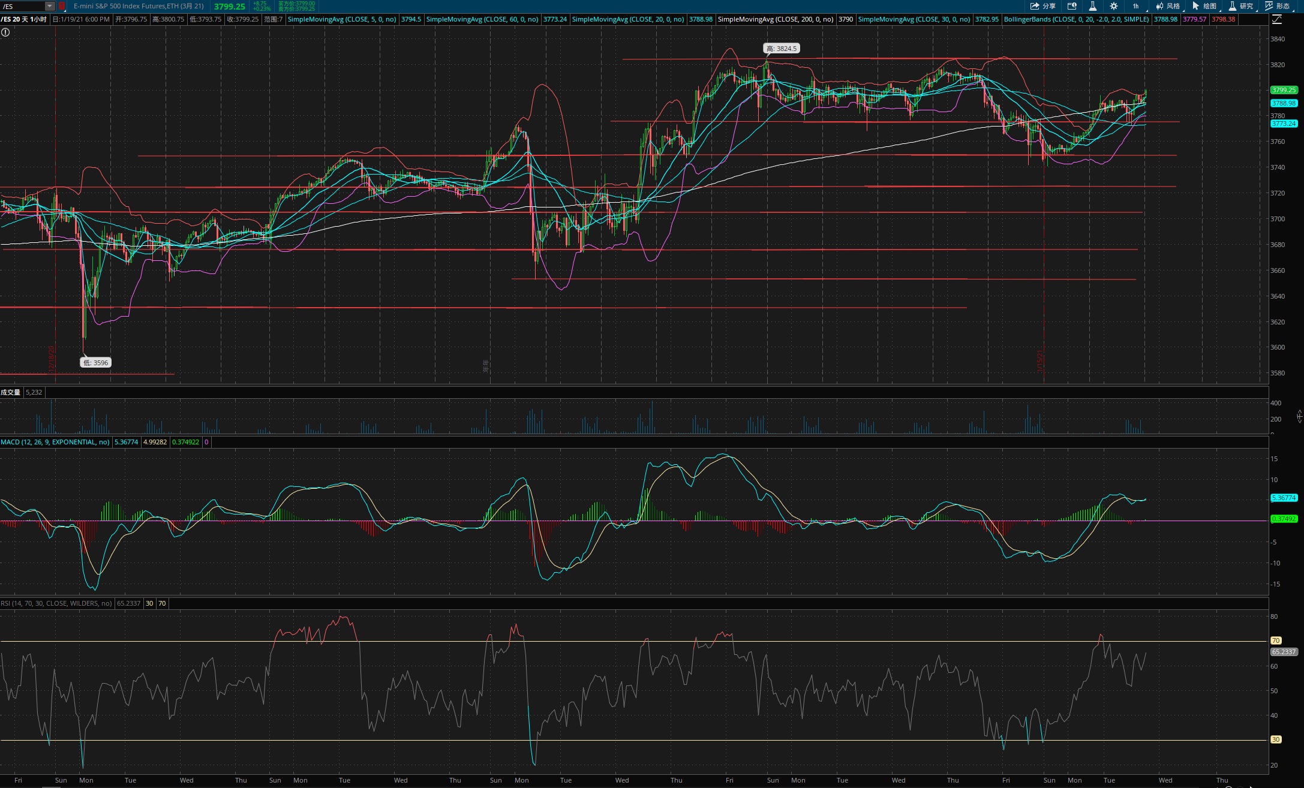Click the 低: 3596 low price bubble
The width and height of the screenshot is (1304, 788).
pos(96,362)
